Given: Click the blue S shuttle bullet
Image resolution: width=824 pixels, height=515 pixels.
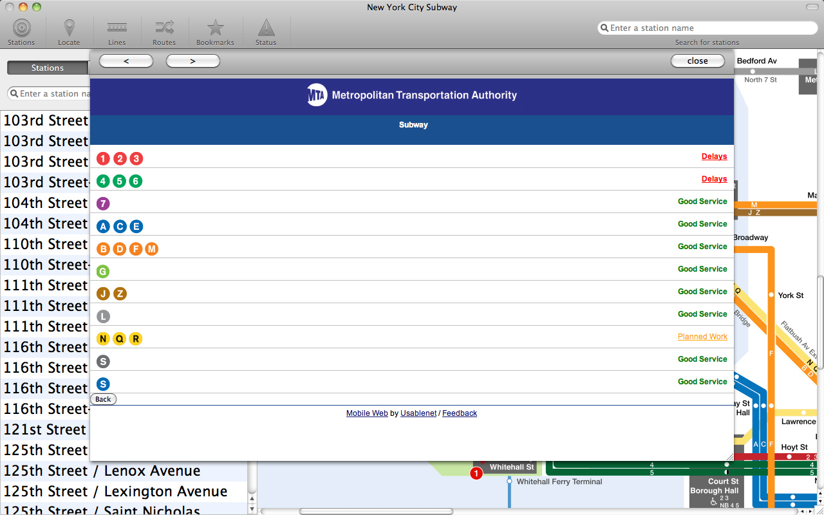Looking at the screenshot, I should pyautogui.click(x=104, y=384).
